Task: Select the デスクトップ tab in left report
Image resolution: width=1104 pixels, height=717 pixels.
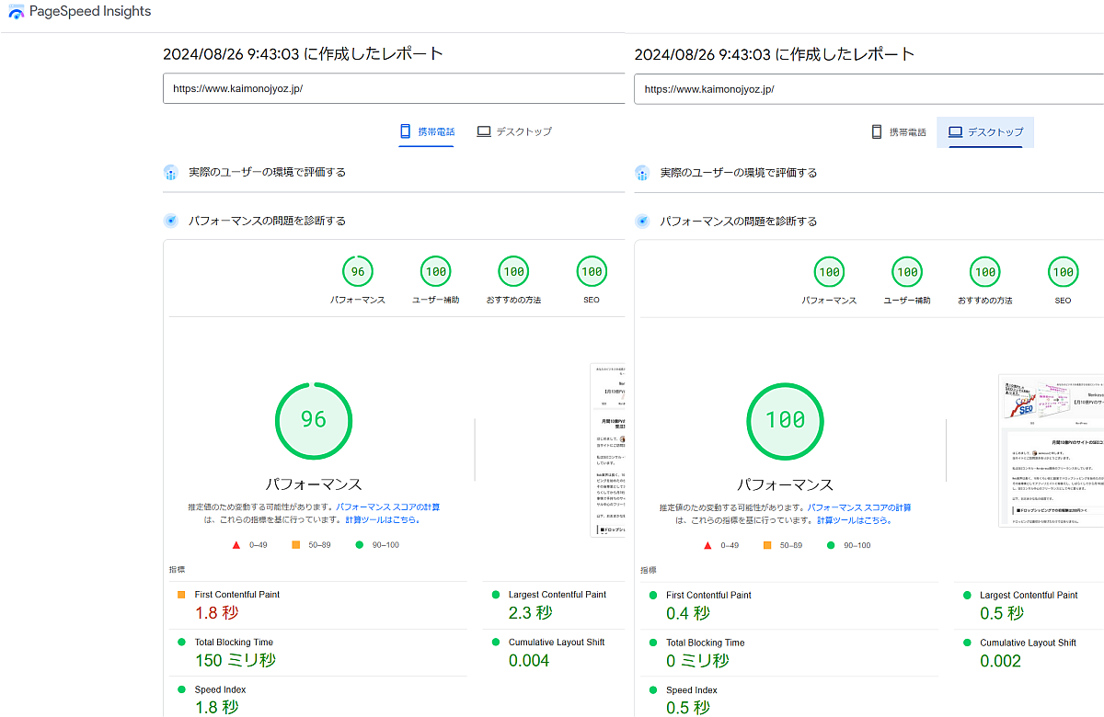Action: pyautogui.click(x=514, y=131)
